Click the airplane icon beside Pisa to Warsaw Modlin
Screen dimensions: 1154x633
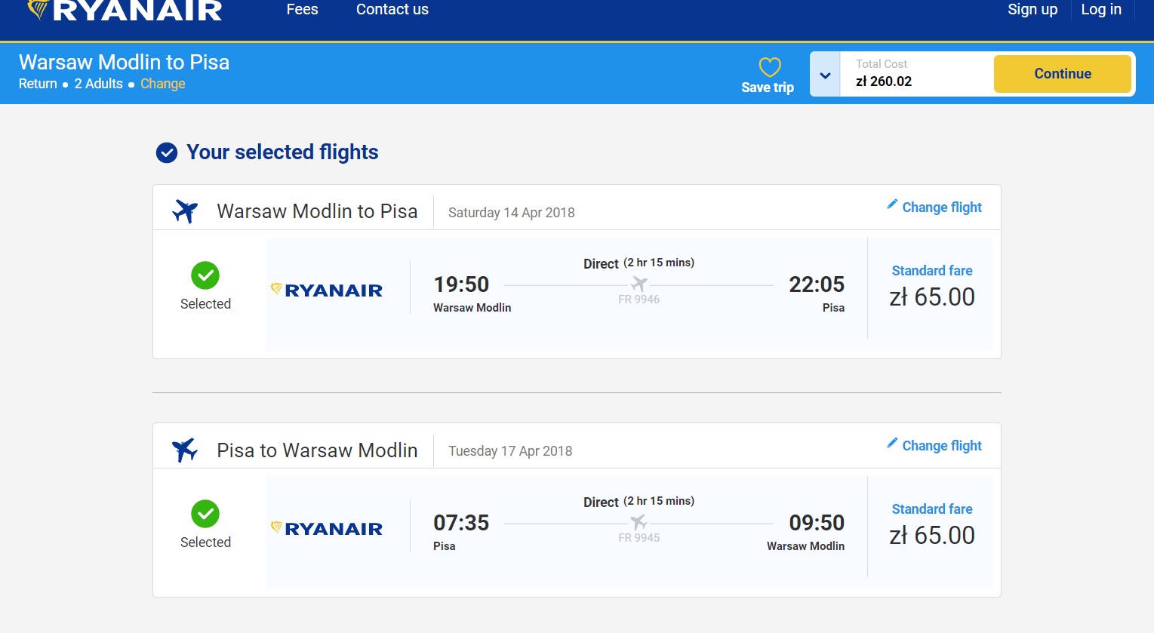185,450
